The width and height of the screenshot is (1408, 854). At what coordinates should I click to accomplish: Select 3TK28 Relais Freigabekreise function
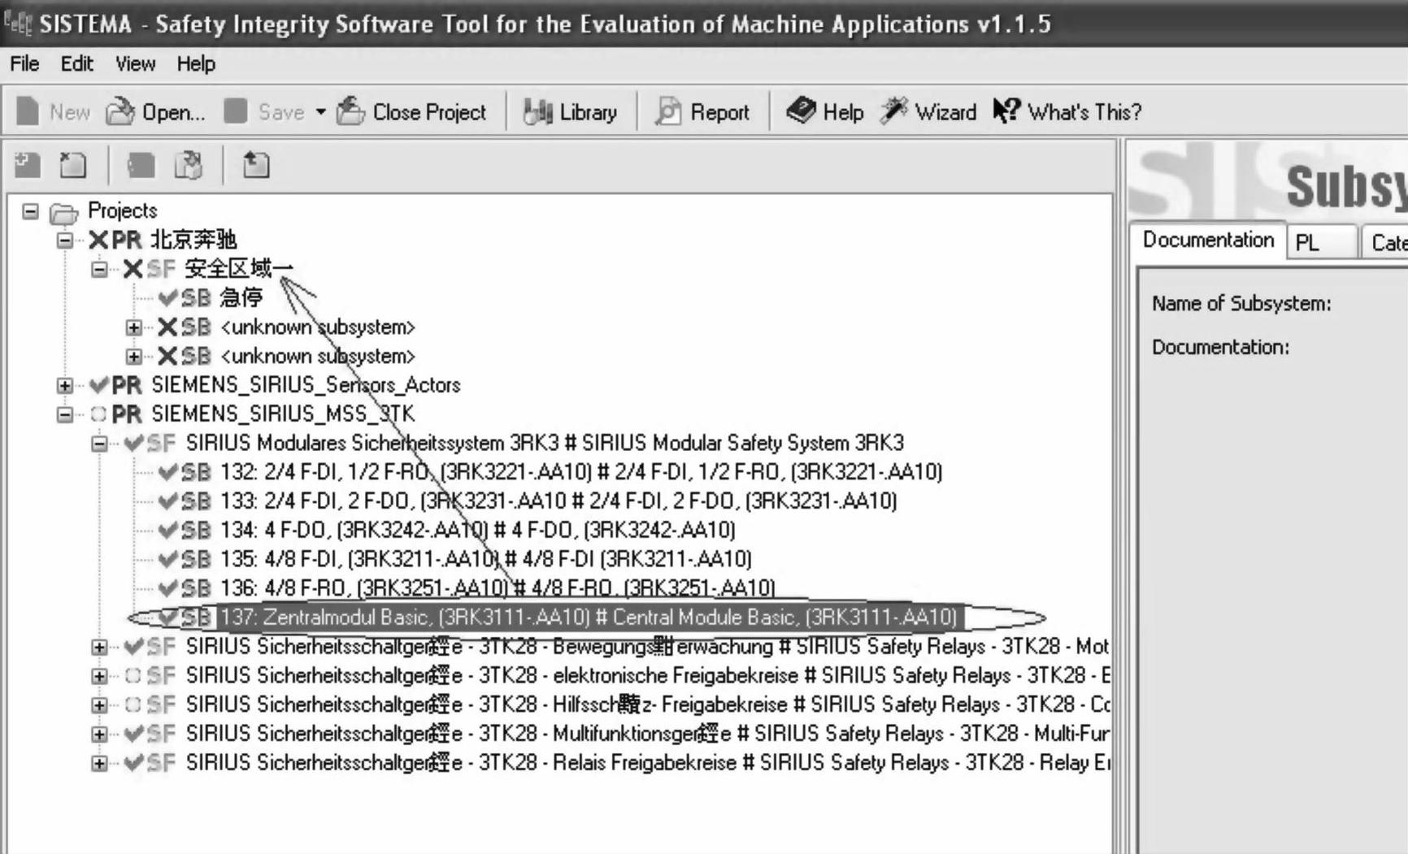tap(647, 763)
